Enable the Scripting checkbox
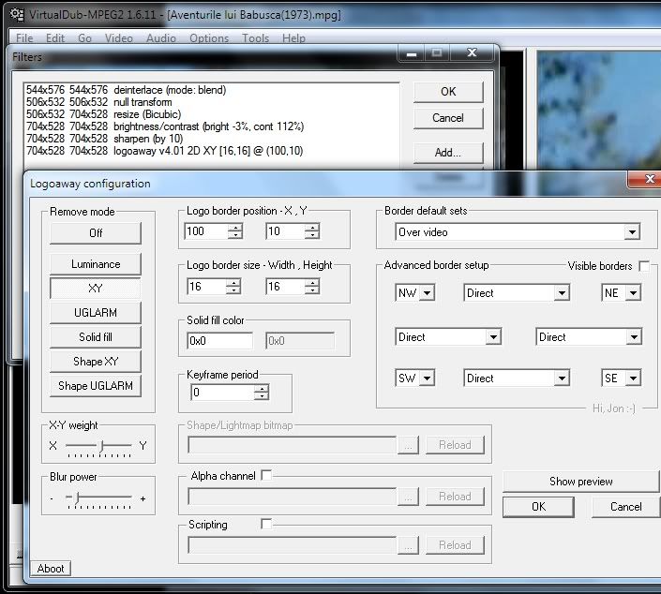 (266, 525)
